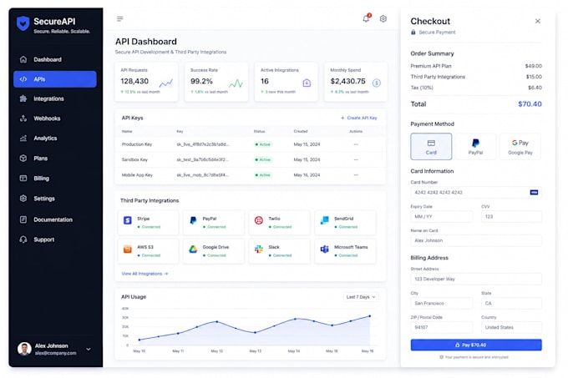Select PayPal payment method
Image resolution: width=568 pixels, height=378 pixels.
tap(475, 147)
